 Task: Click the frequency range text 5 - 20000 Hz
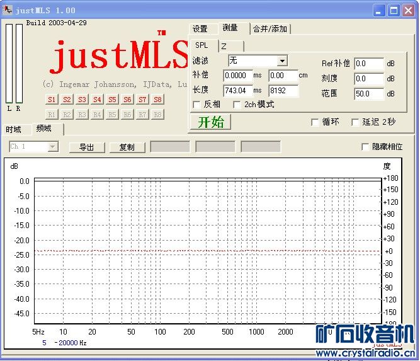coord(64,343)
